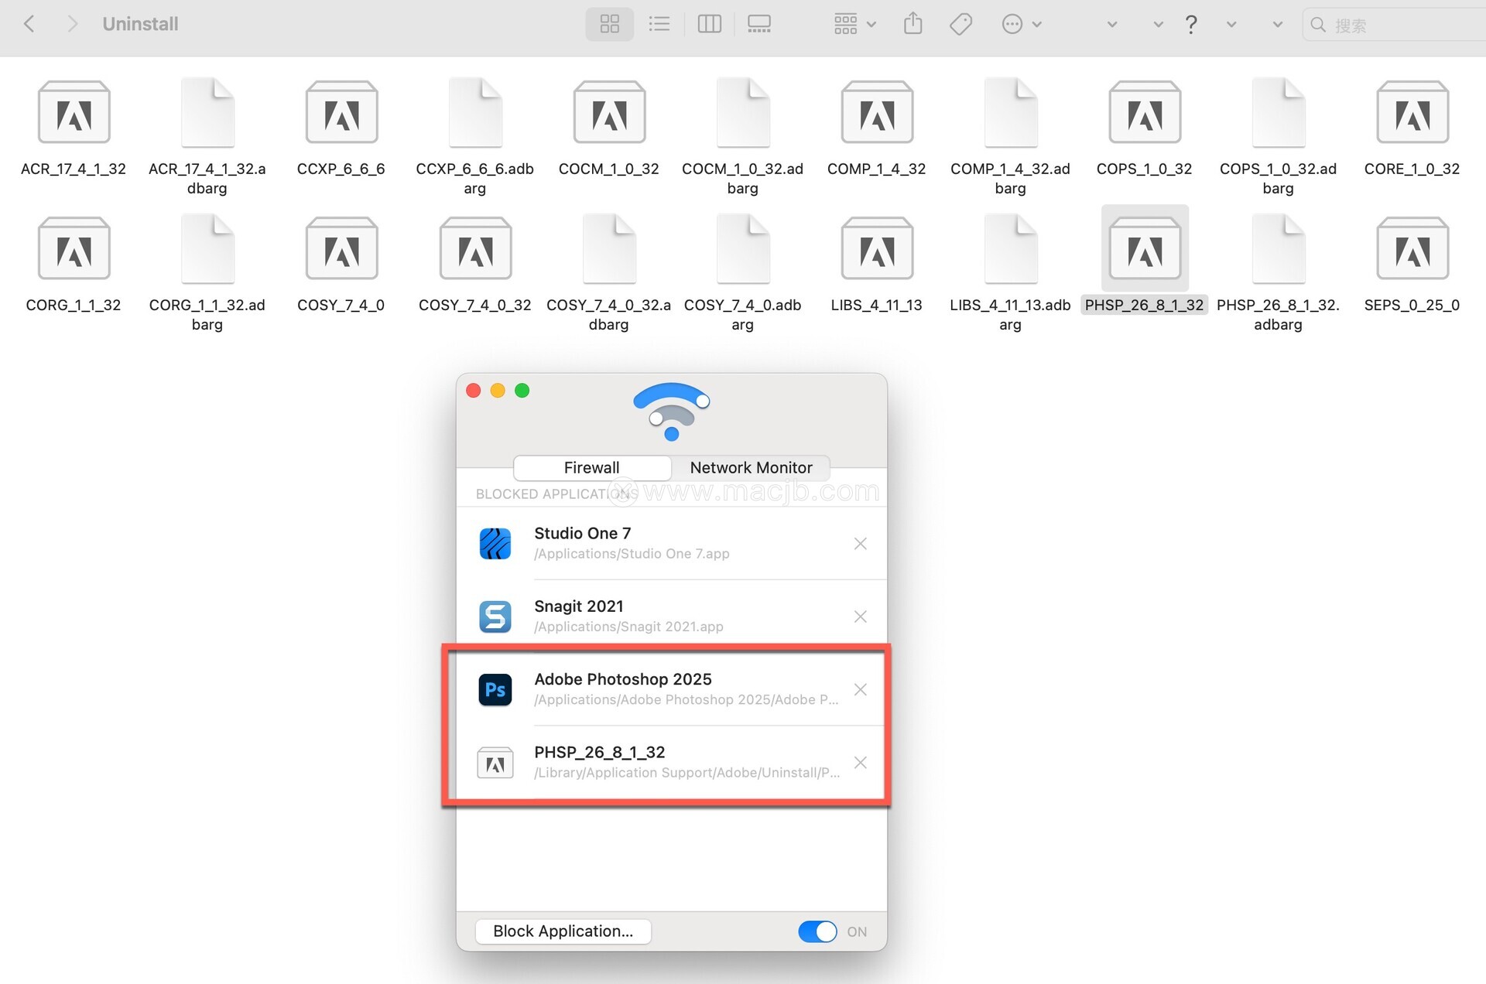Click the Studio One icon in blocked list

coord(495,544)
